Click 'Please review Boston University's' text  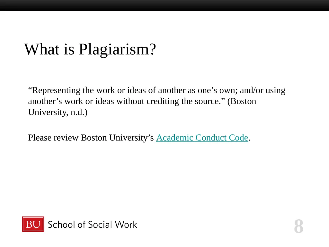tap(91, 138)
